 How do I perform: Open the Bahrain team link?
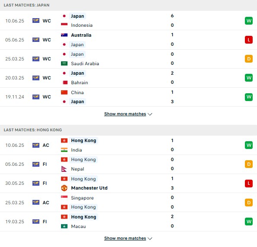pyautogui.click(x=80, y=82)
